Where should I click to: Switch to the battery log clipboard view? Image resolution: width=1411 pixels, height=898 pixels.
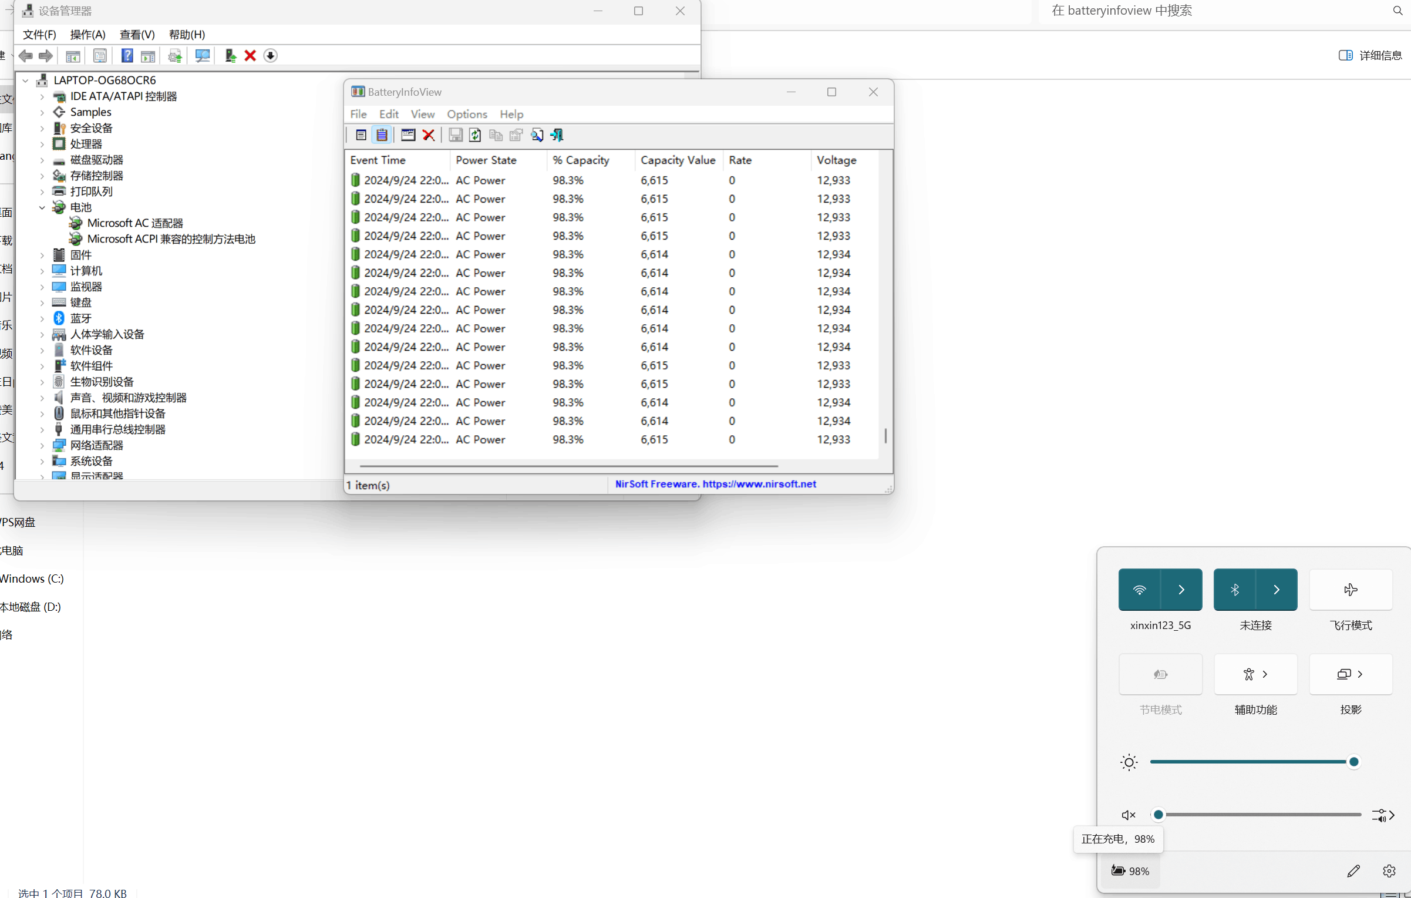(x=382, y=135)
